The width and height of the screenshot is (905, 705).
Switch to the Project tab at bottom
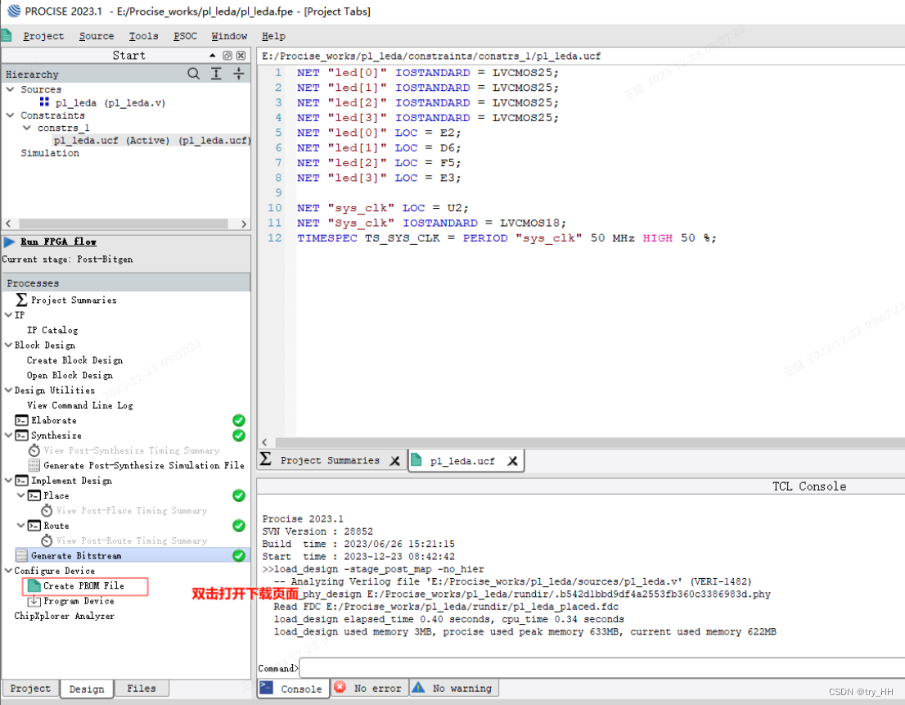click(30, 689)
